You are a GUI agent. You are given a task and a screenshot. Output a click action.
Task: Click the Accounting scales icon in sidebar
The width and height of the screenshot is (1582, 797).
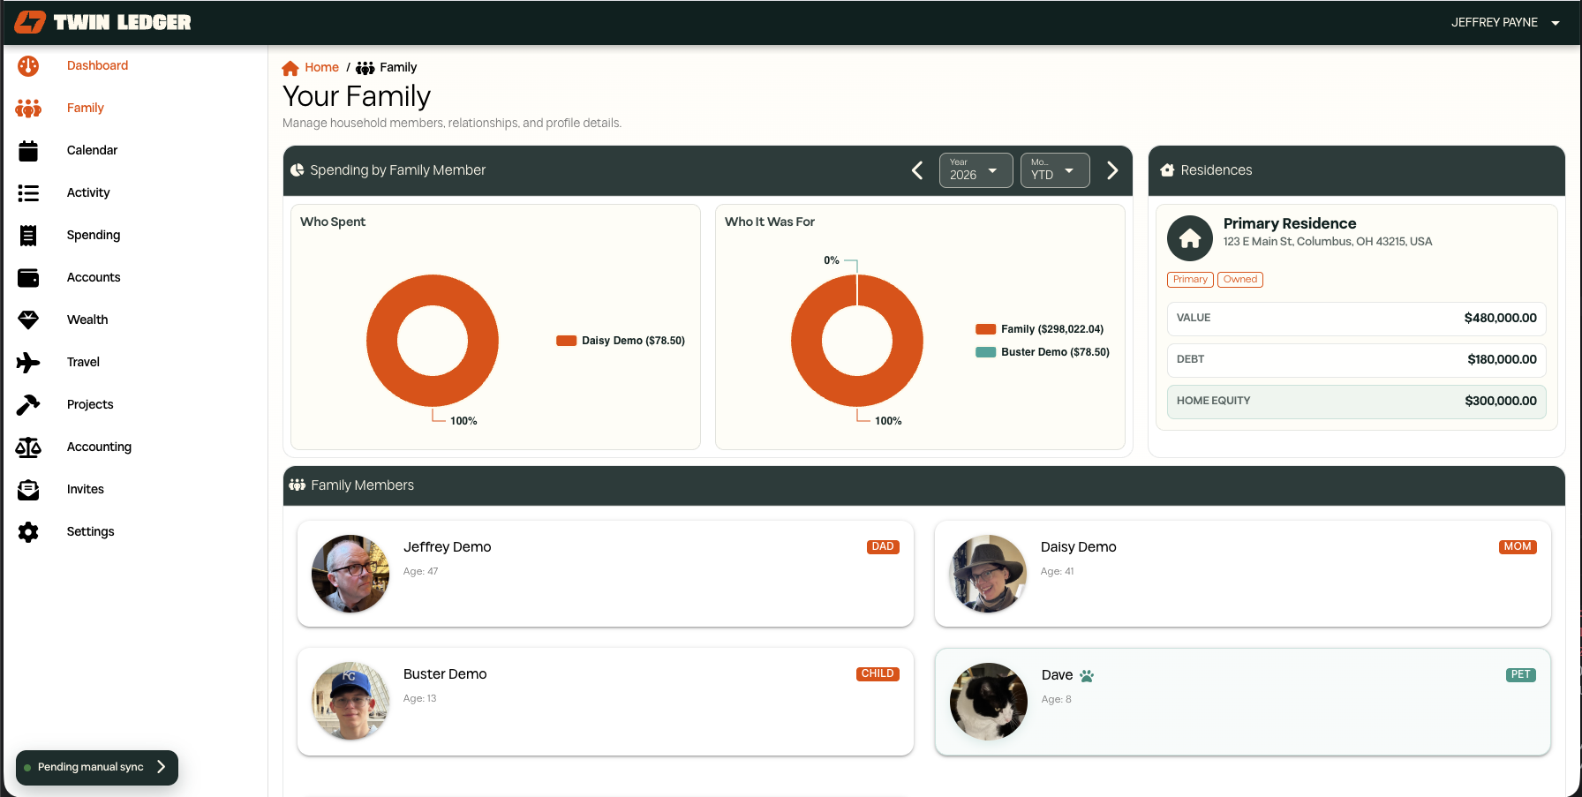(x=28, y=447)
